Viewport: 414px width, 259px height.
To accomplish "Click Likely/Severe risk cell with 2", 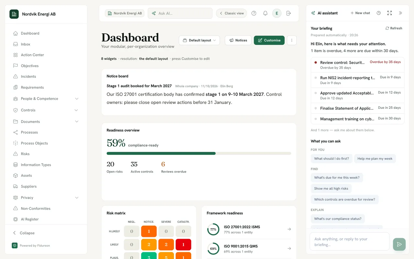I will pos(166,244).
